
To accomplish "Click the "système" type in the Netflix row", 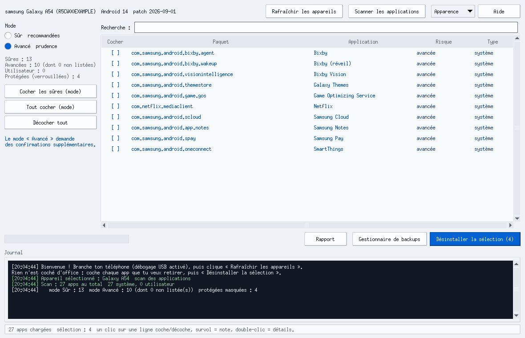I will tap(484, 106).
